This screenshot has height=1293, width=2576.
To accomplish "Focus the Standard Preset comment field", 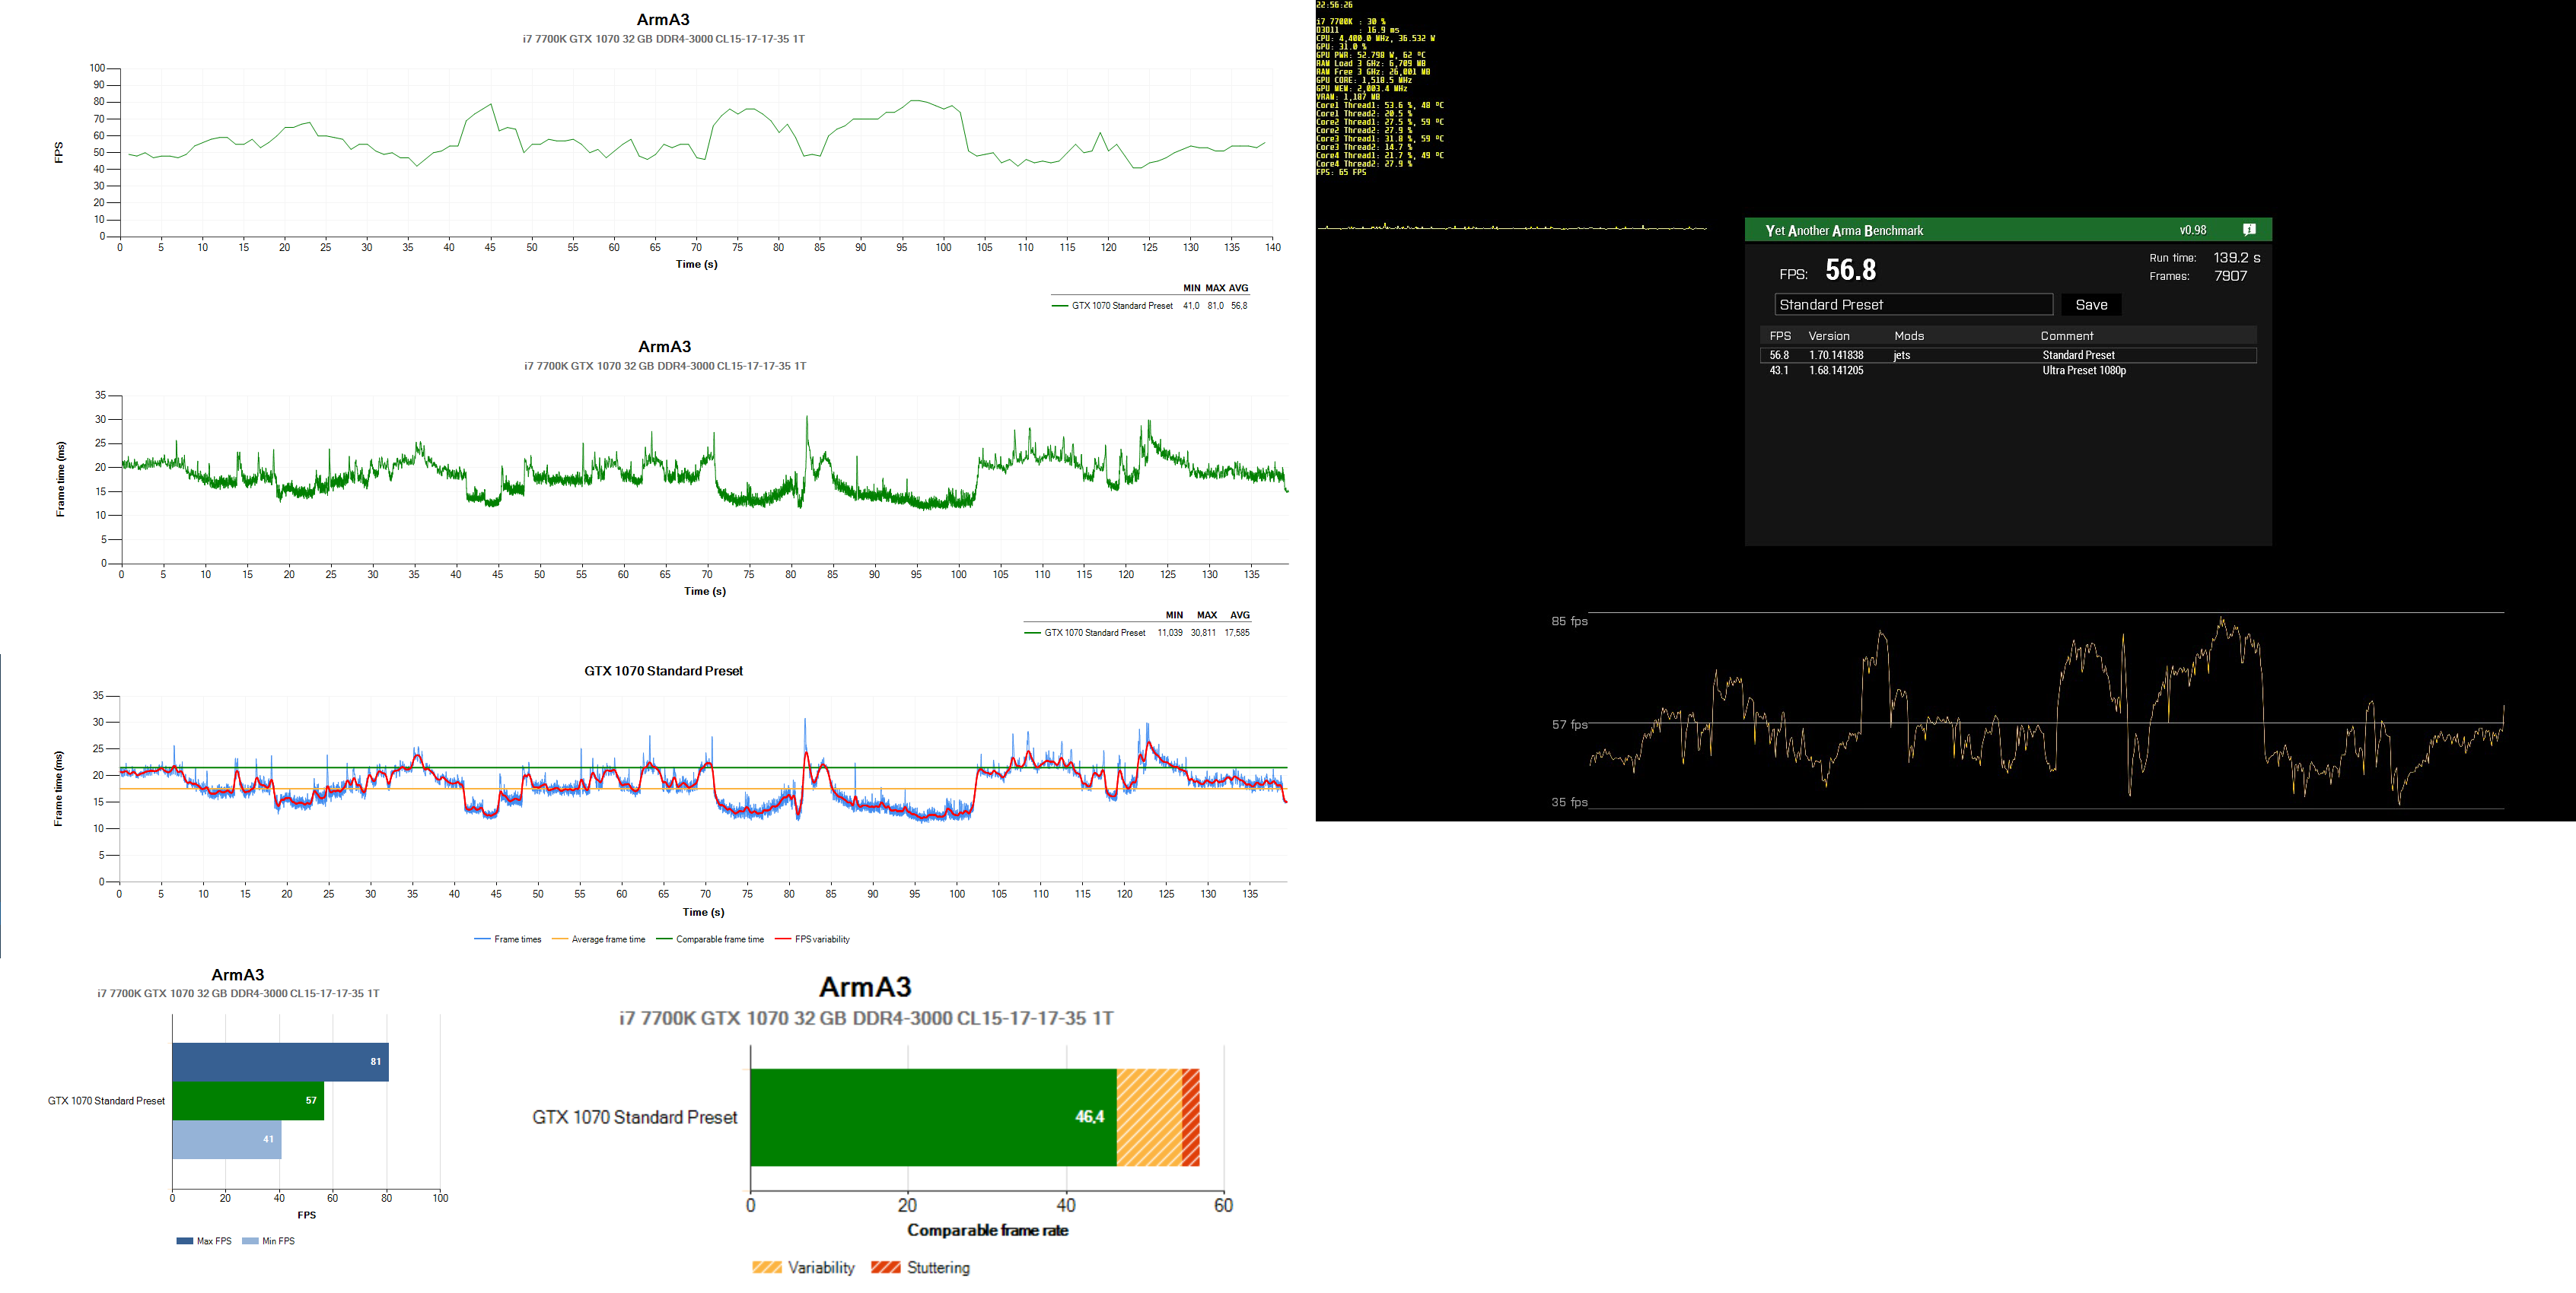I will [1913, 305].
